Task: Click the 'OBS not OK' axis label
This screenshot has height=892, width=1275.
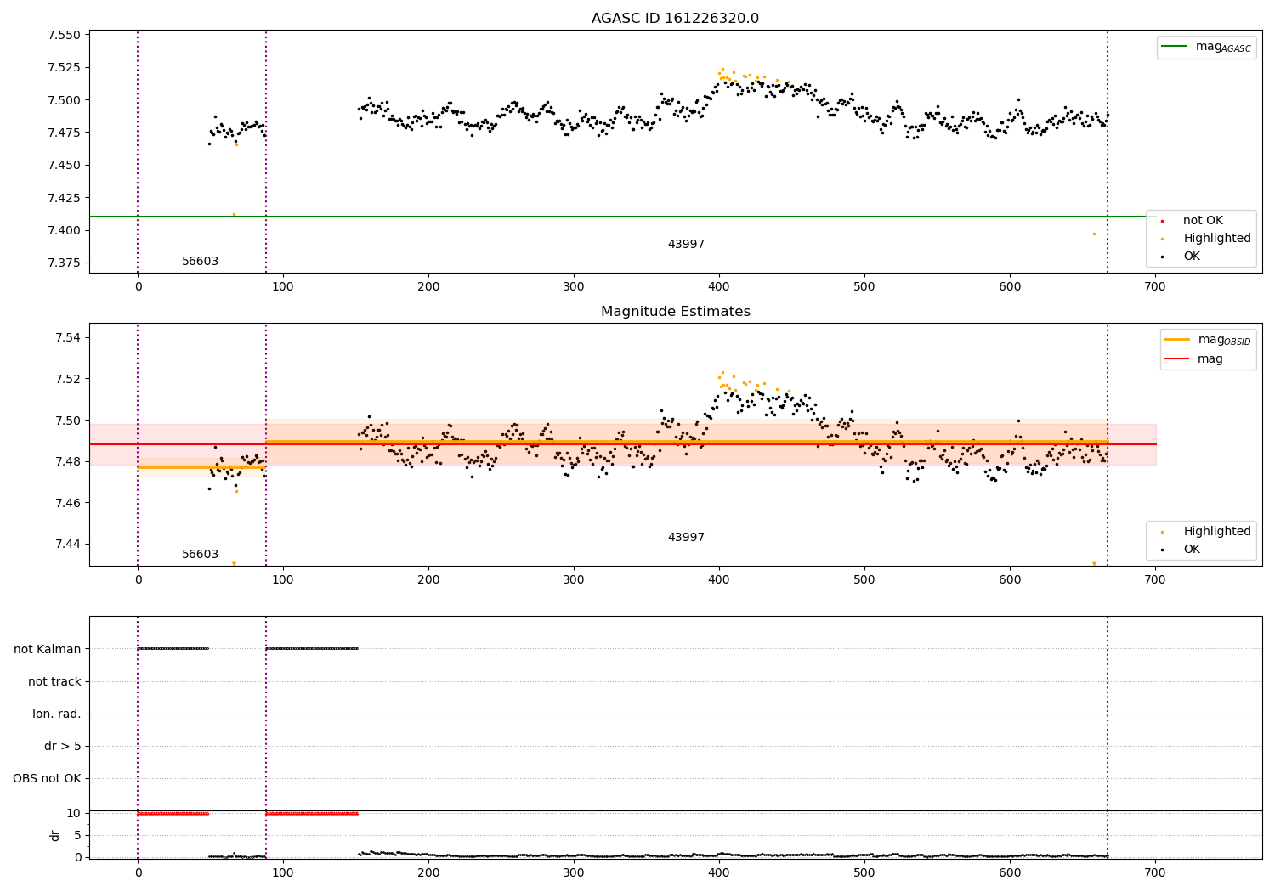Action: click(x=47, y=778)
